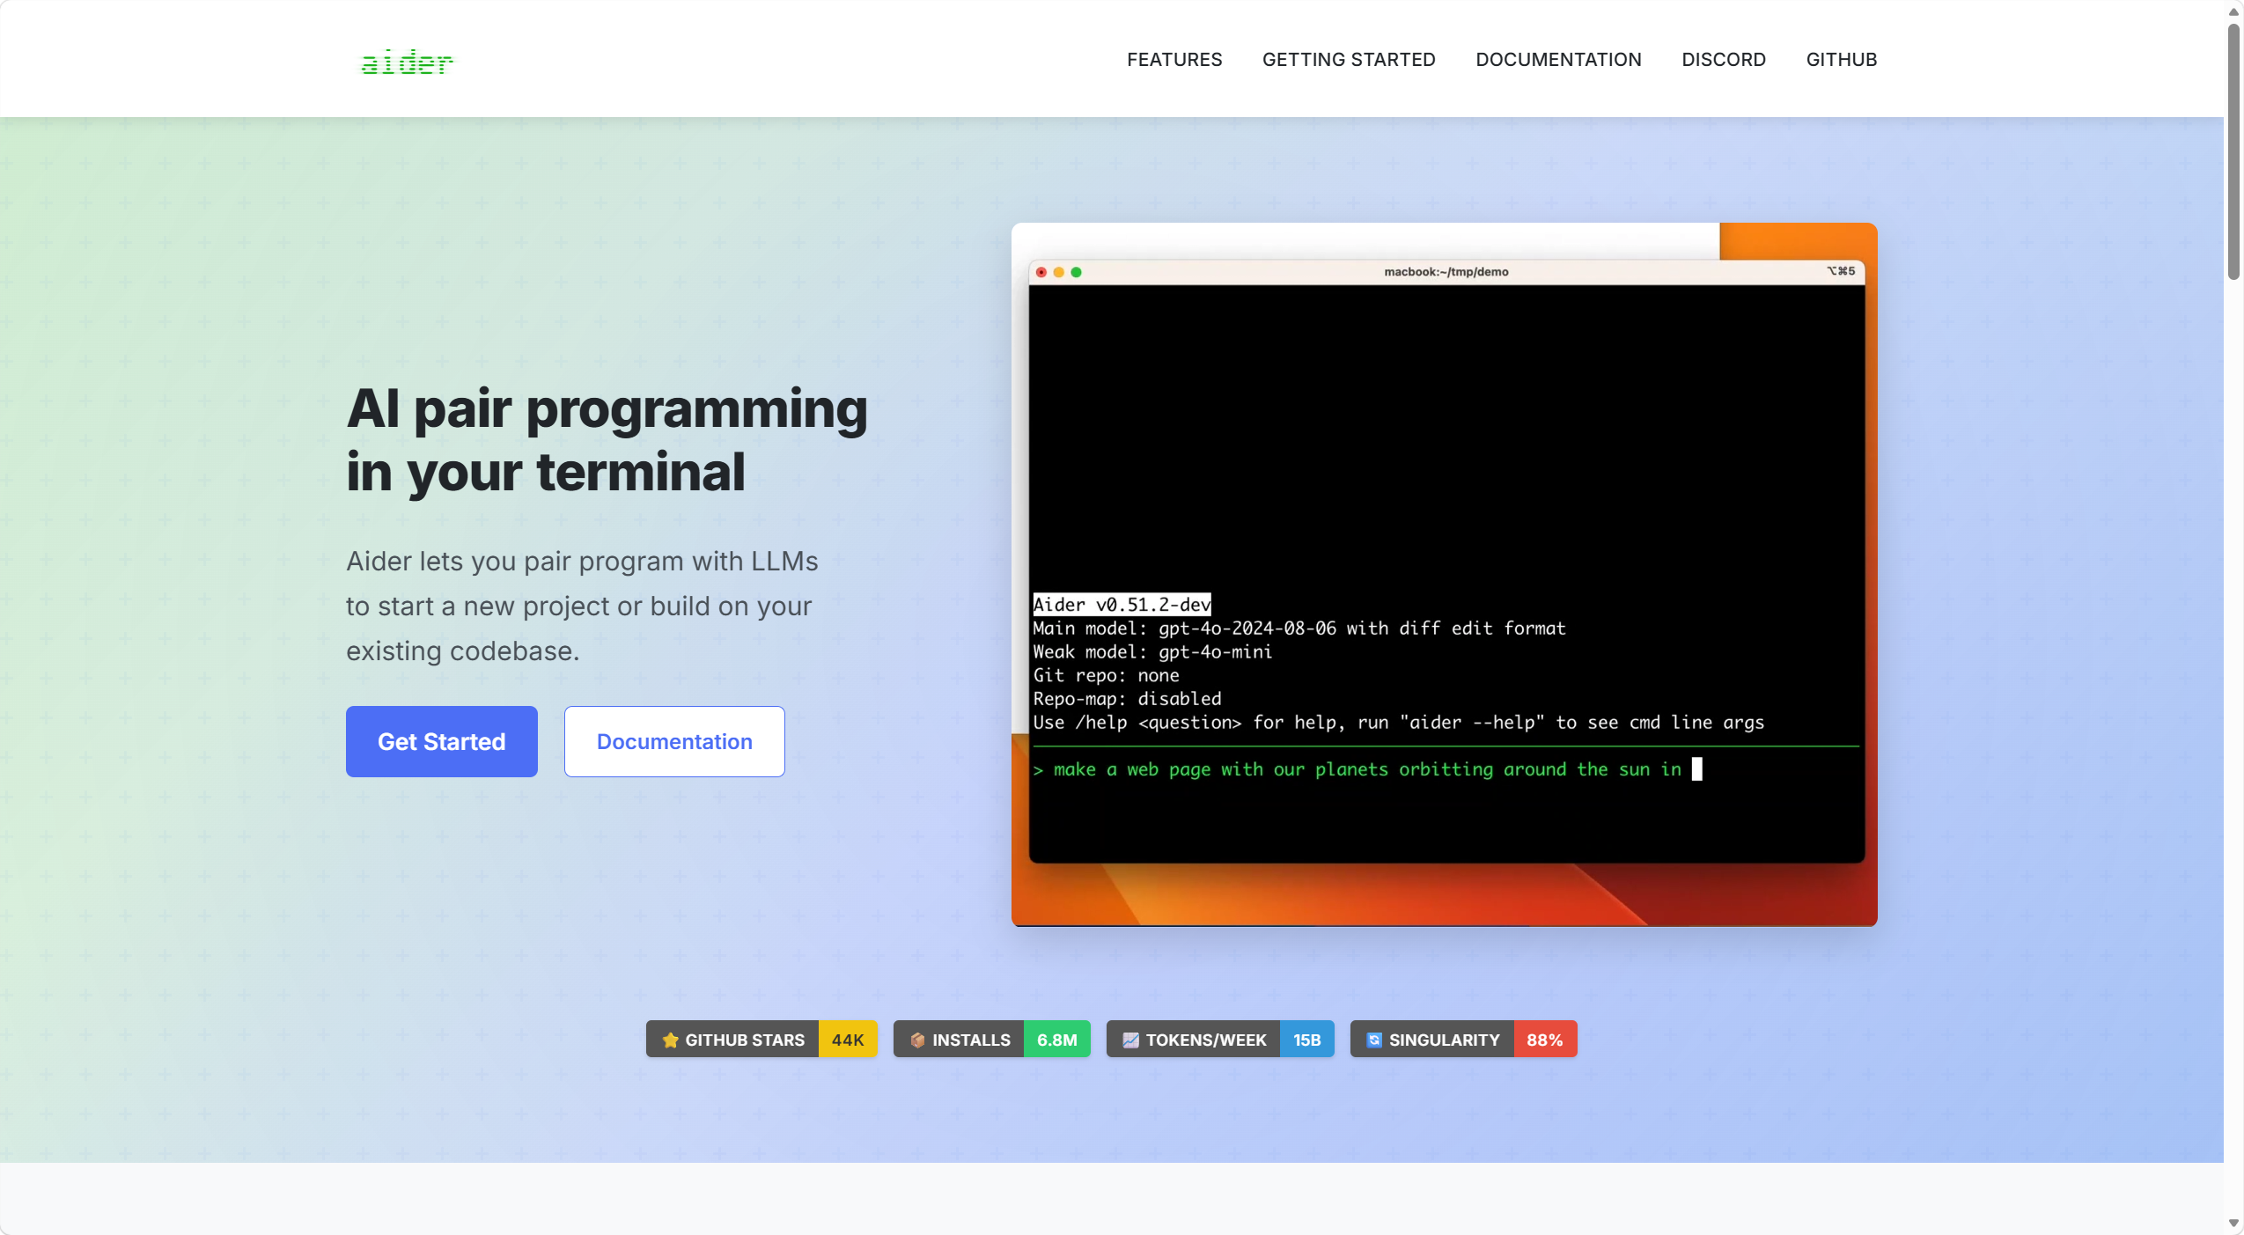The image size is (2244, 1235).
Task: Click the green zoom dot in terminal demo
Action: (1076, 272)
